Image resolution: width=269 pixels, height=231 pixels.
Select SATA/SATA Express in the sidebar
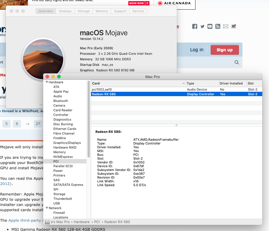(68, 185)
